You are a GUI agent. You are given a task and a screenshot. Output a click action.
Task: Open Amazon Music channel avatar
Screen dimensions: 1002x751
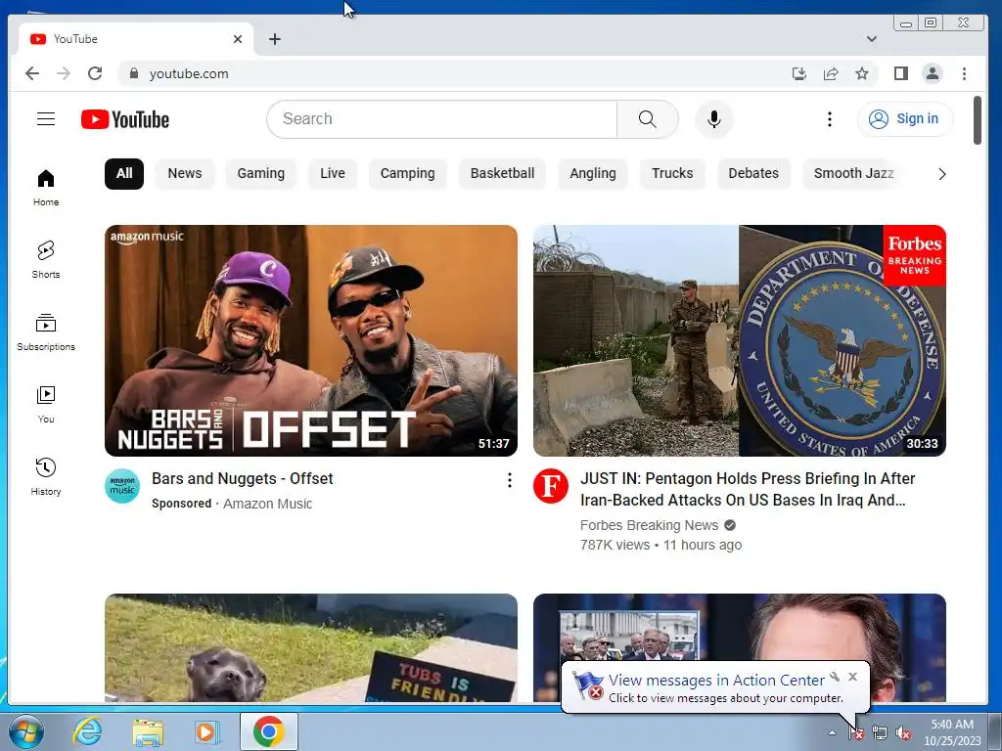point(122,486)
